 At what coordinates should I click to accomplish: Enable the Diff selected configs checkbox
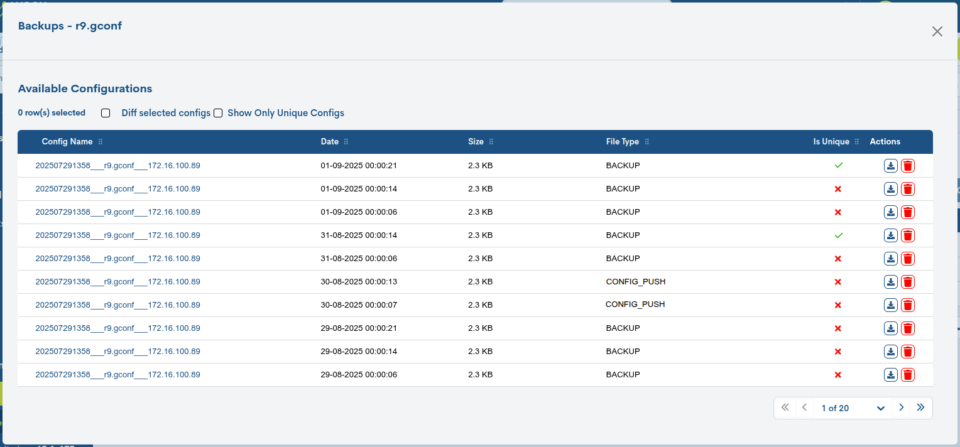point(105,113)
